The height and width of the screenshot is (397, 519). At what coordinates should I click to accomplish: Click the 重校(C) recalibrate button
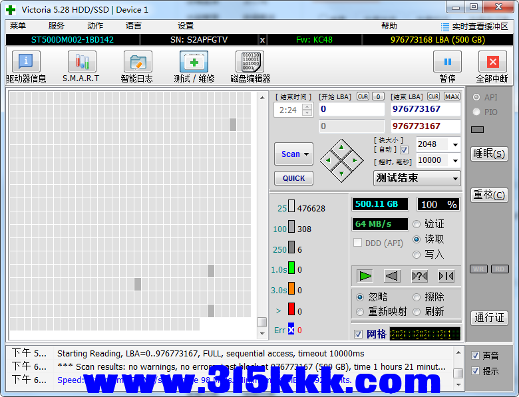489,195
